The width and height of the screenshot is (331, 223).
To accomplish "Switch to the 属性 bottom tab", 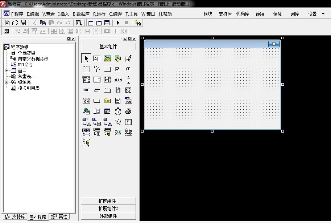I will tap(59, 216).
